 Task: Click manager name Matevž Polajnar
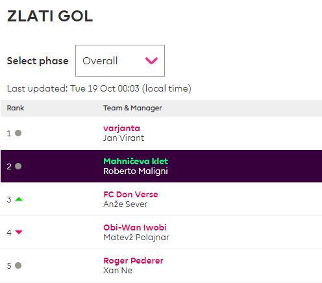pos(136,238)
